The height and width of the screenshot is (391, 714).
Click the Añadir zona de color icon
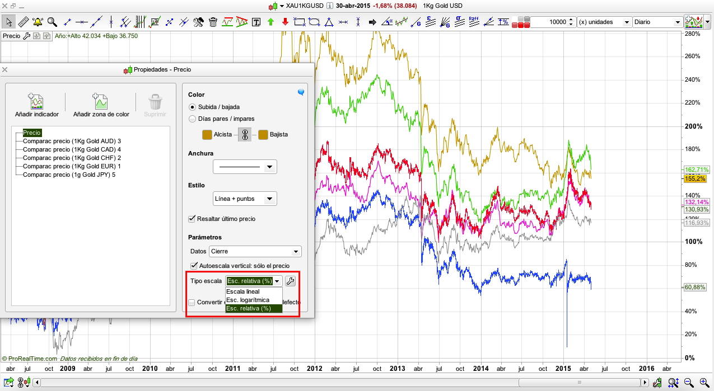101,102
